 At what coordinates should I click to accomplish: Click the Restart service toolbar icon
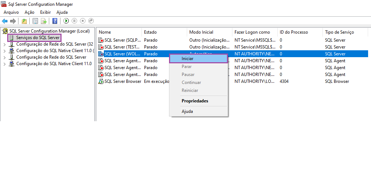[x=91, y=21]
